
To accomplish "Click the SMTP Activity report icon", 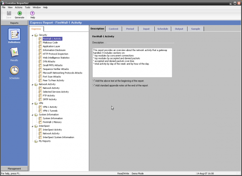I will [x=40, y=99].
